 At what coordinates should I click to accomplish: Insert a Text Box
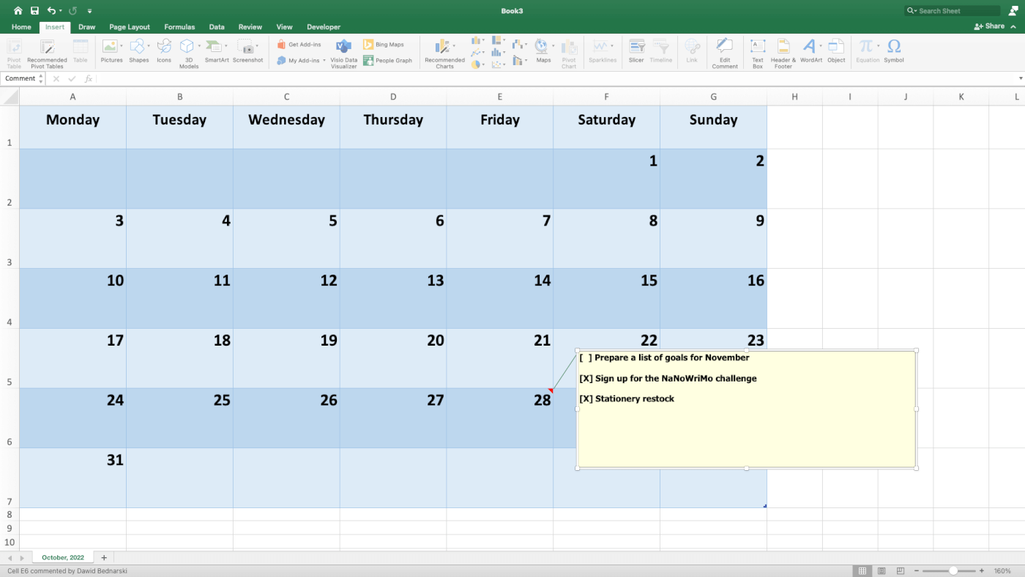pyautogui.click(x=757, y=51)
